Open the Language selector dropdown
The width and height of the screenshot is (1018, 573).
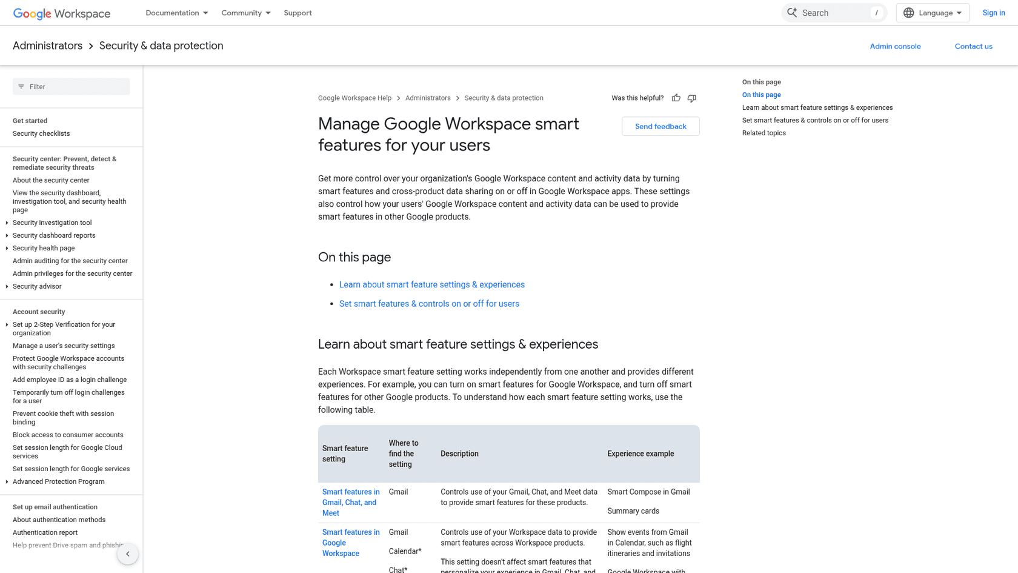(x=933, y=13)
